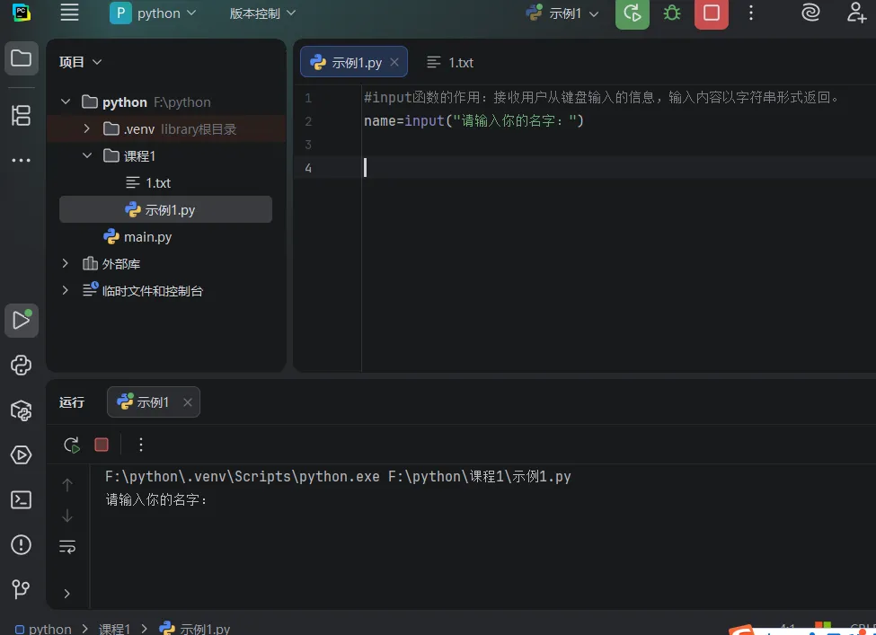Click the down arrow in console gutter
Viewport: 876px width, 635px height.
click(67, 516)
